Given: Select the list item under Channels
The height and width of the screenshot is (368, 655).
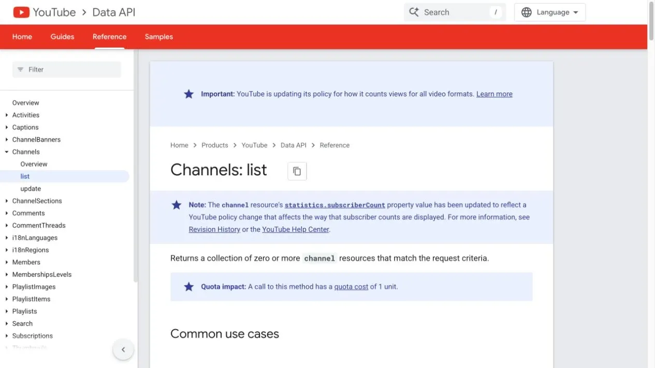Looking at the screenshot, I should click(65, 177).
